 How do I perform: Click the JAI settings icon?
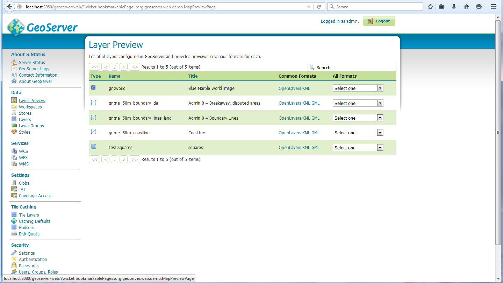(x=14, y=189)
